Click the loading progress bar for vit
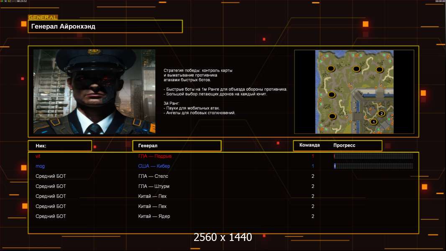Viewport: 446px width, 251px height. [x=374, y=156]
